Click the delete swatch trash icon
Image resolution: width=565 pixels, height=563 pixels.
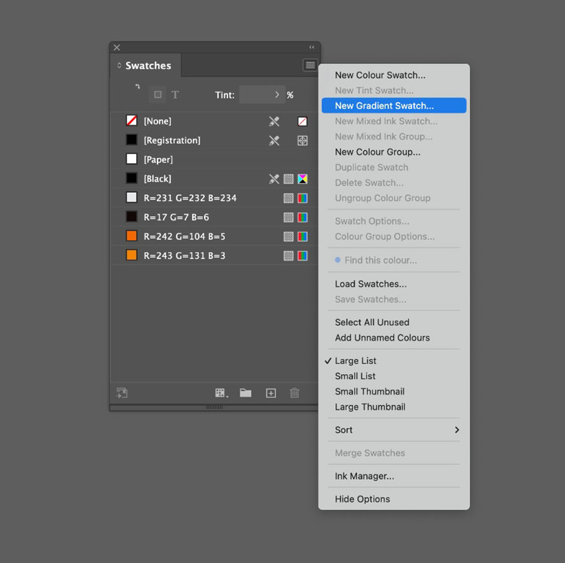294,393
